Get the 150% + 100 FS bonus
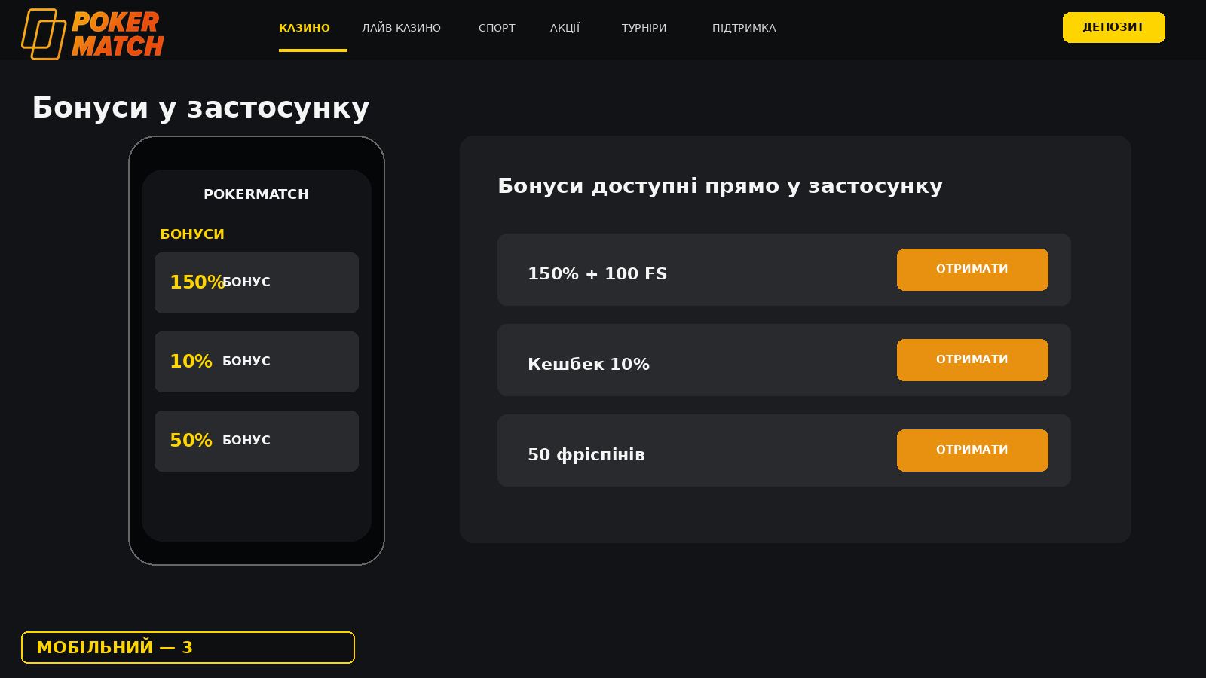 [972, 270]
